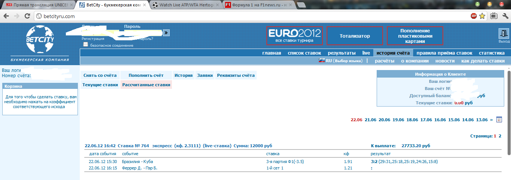Select date 21.06
511x180 pixels.
point(371,120)
